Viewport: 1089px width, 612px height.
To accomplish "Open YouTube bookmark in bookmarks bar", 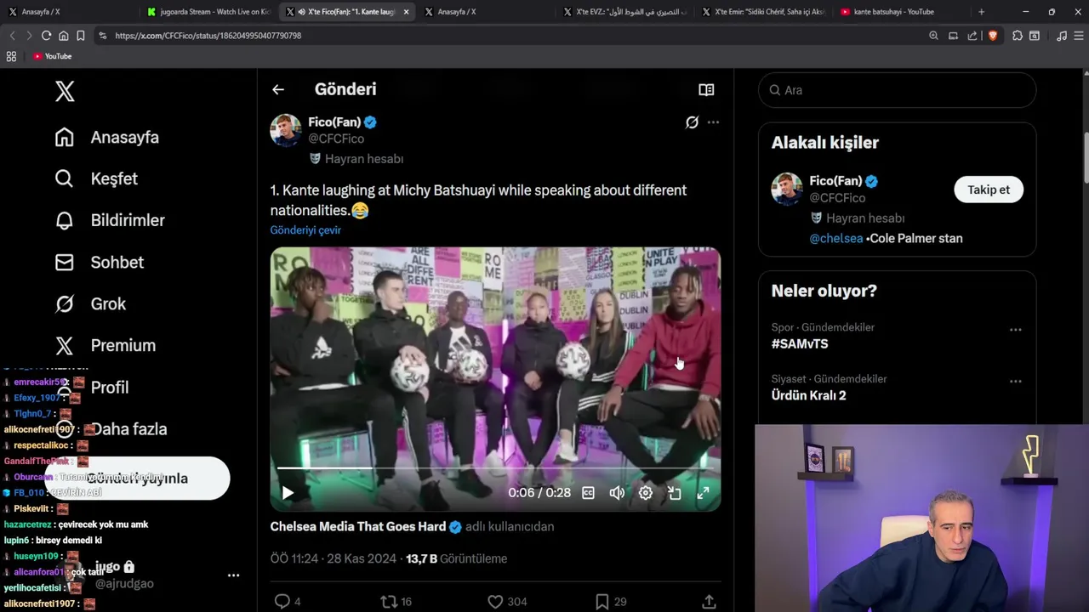I will (x=53, y=56).
